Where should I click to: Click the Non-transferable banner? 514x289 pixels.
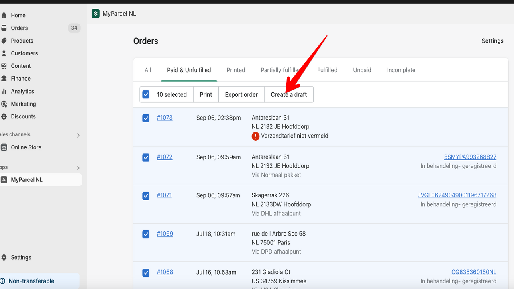pyautogui.click(x=39, y=281)
